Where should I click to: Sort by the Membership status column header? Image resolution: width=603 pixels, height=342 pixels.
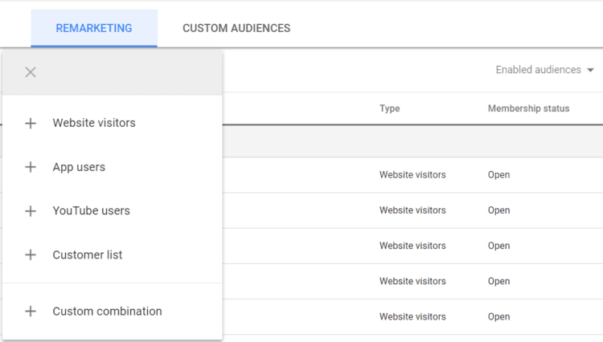coord(528,108)
